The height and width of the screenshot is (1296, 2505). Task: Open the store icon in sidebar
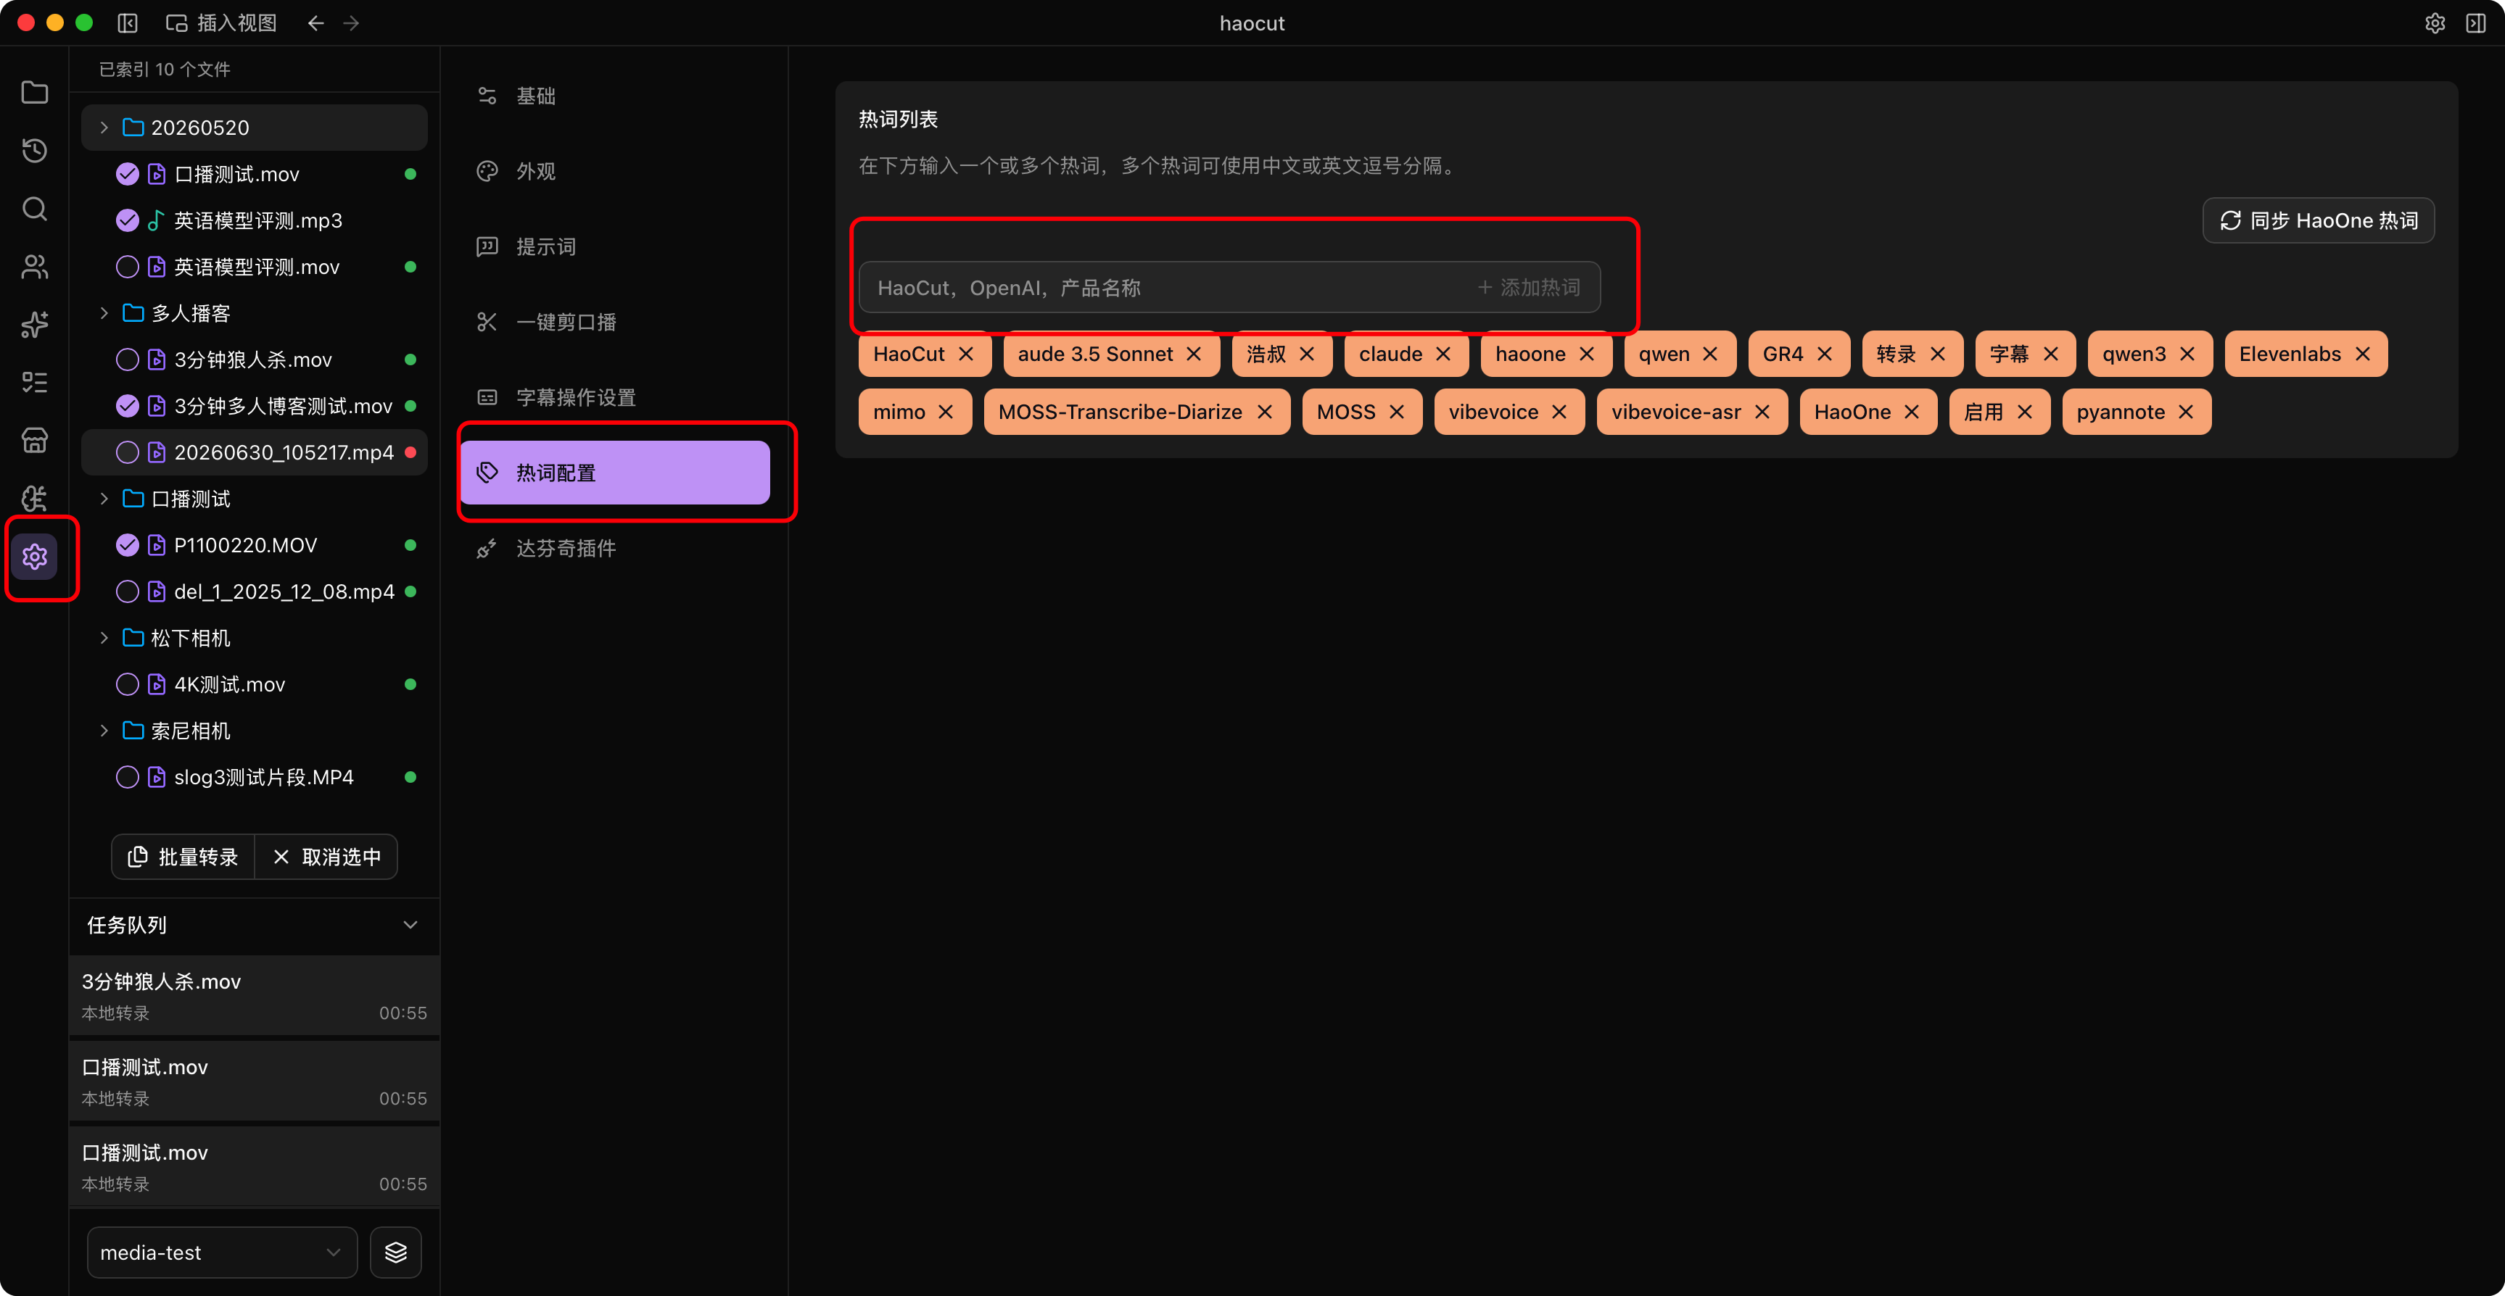tap(35, 441)
